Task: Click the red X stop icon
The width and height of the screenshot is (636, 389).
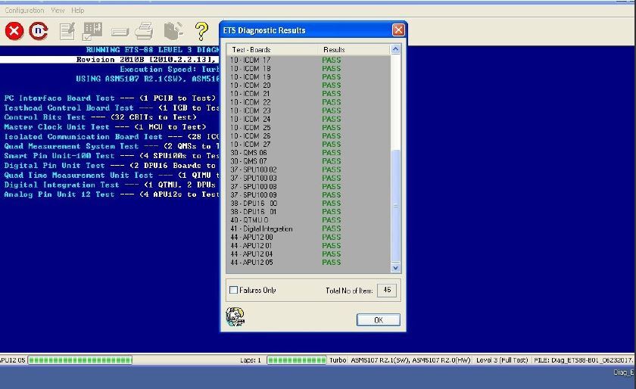Action: click(x=14, y=31)
